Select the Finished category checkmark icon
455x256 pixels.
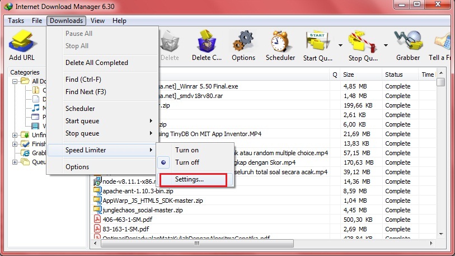(x=25, y=144)
